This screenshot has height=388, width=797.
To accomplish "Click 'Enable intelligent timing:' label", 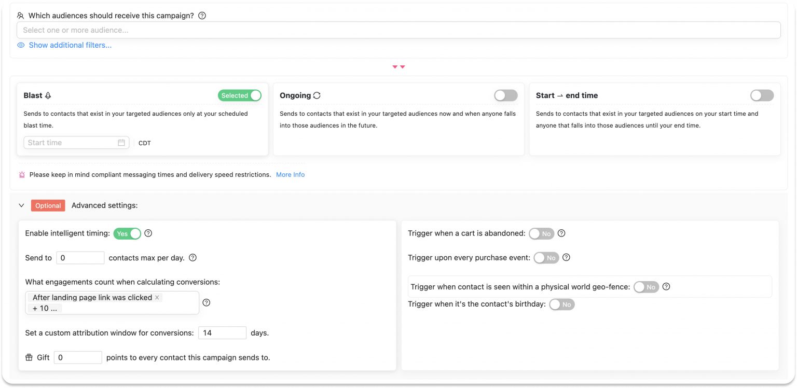I will pos(67,233).
